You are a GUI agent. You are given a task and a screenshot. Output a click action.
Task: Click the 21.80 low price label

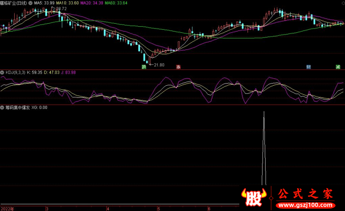pyautogui.click(x=159, y=65)
